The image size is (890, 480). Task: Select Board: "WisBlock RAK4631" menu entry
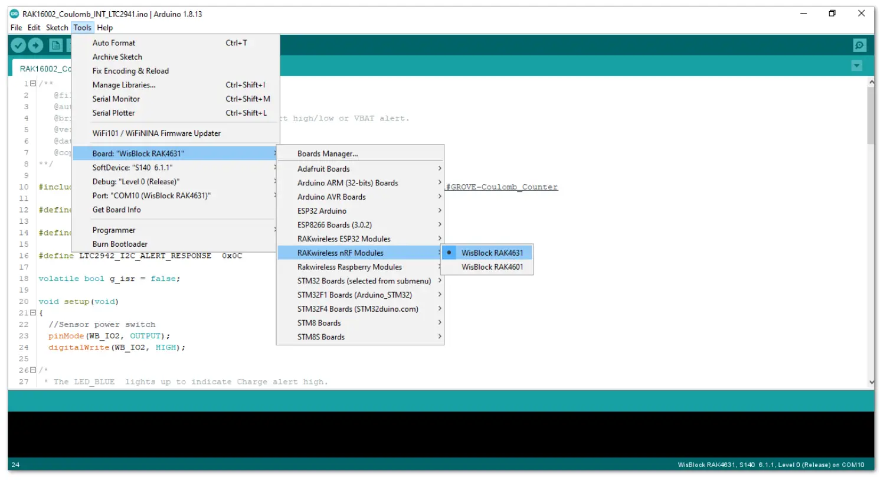tap(175, 154)
